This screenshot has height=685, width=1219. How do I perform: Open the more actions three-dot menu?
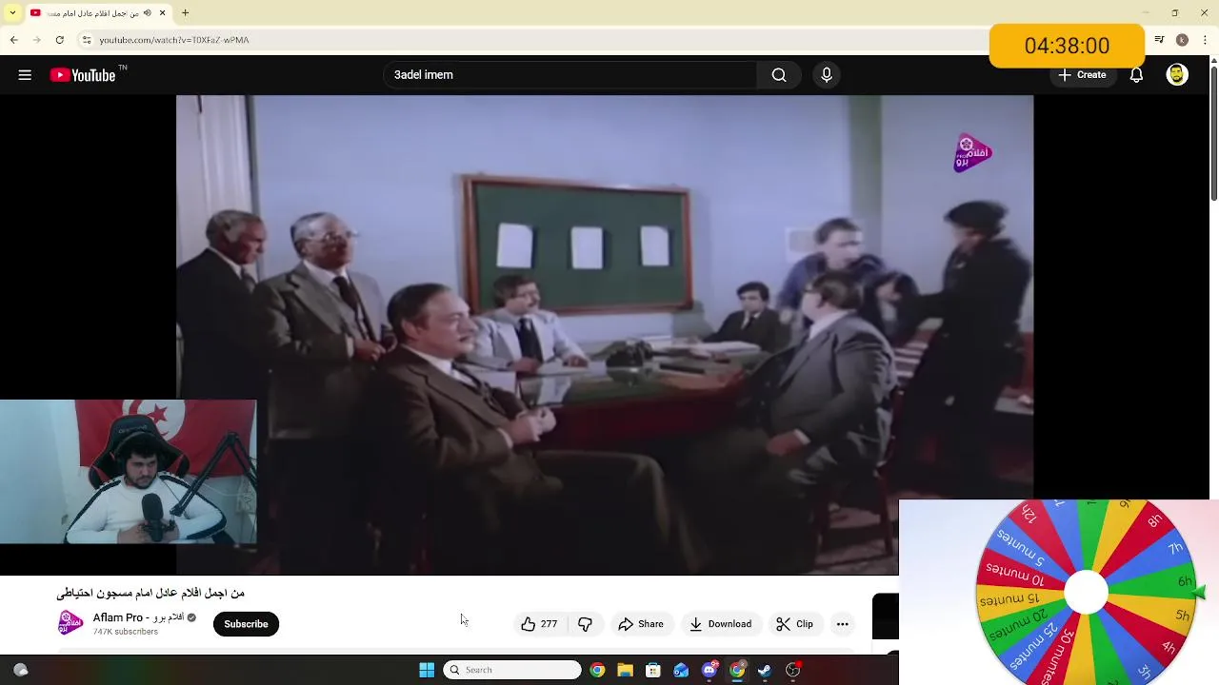coord(842,624)
